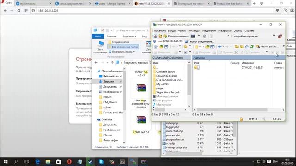296x166 pixels.
Task: Click Найти файлы button in WinSCP
Action: click(268, 47)
